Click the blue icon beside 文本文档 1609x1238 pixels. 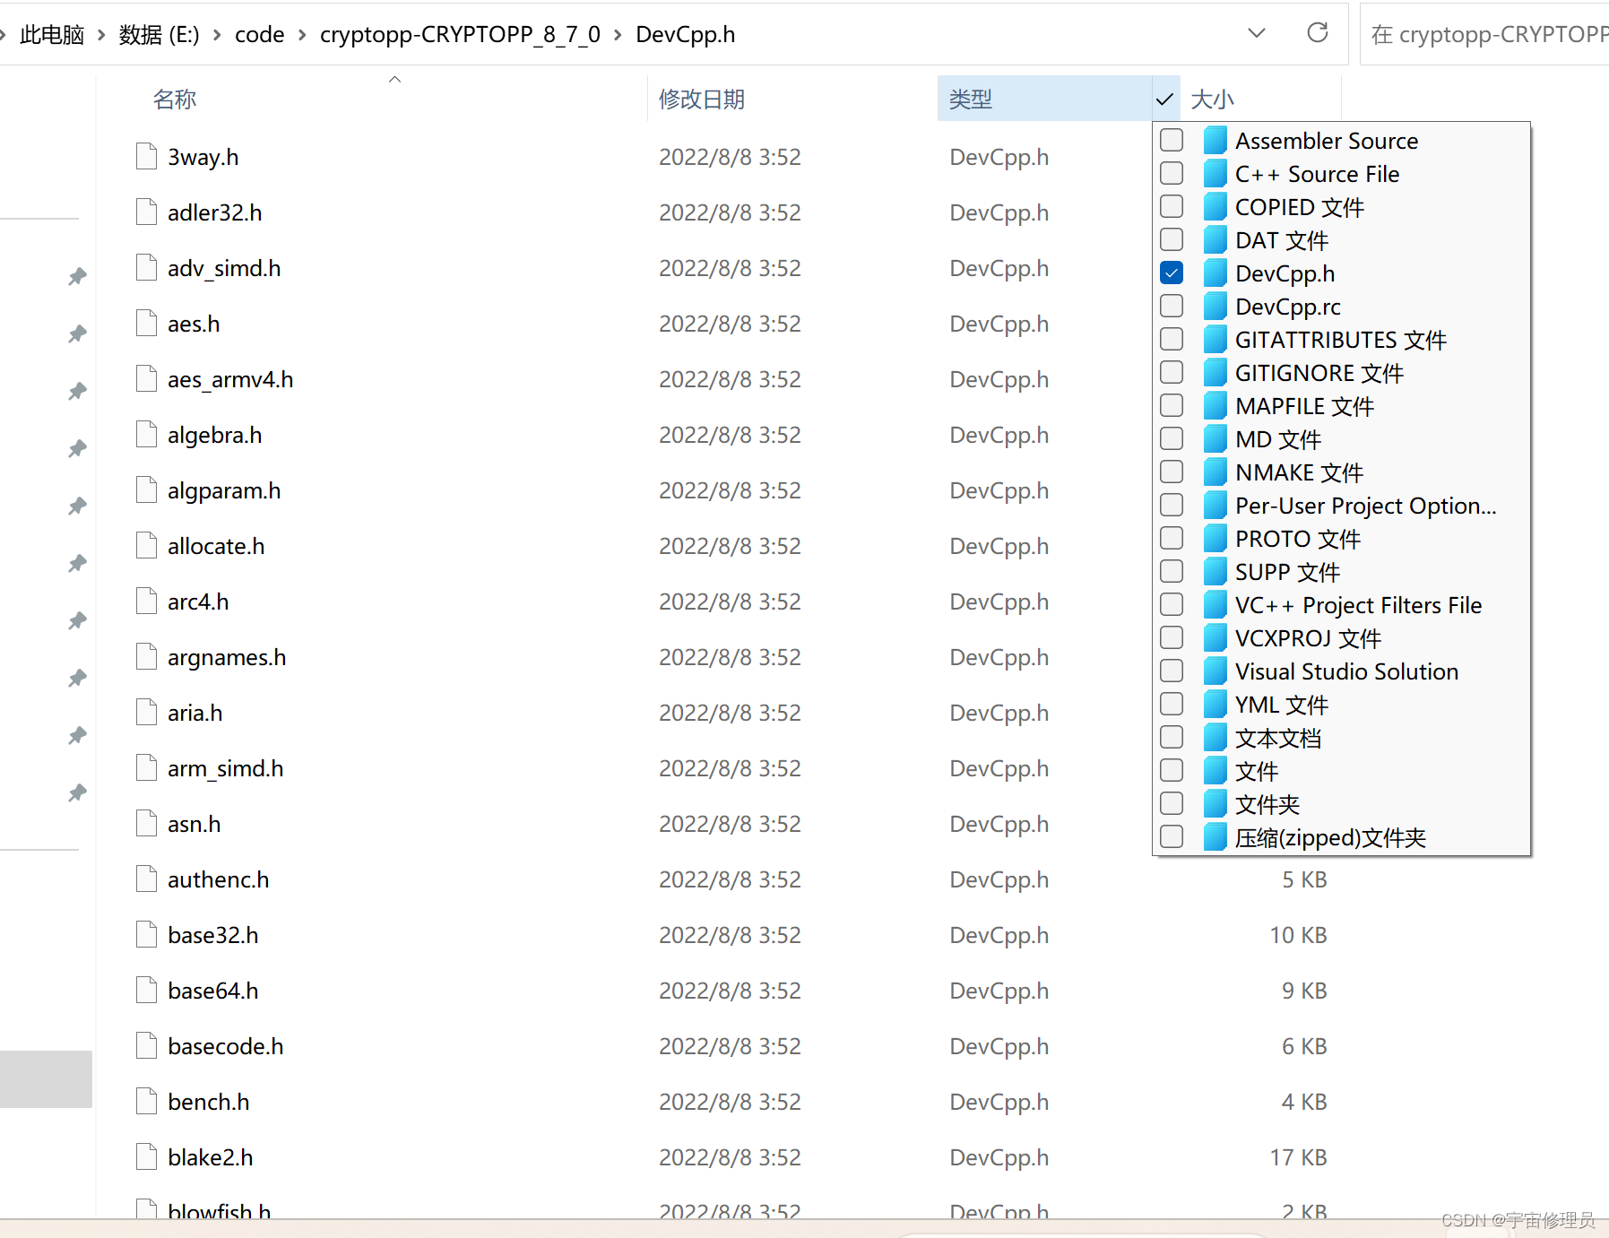pyautogui.click(x=1215, y=738)
